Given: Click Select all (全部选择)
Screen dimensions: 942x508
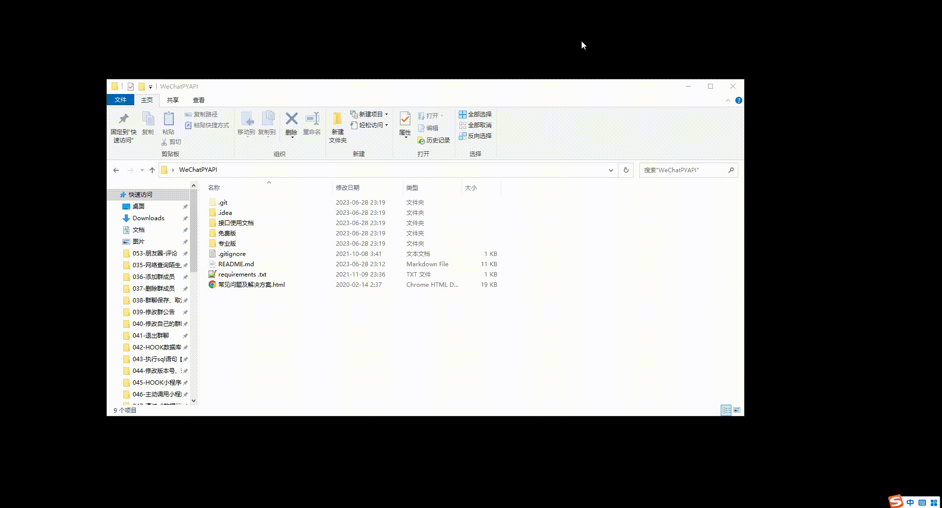Looking at the screenshot, I should [475, 114].
